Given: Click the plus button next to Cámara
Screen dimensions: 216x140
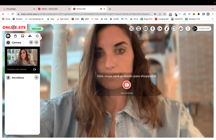Looking at the screenshot, I should pos(31,42).
